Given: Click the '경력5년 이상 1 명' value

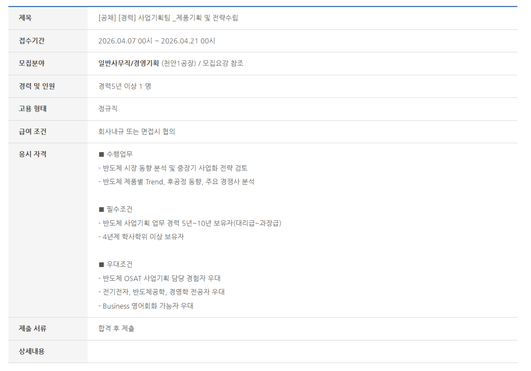Looking at the screenshot, I should pyautogui.click(x=125, y=86).
